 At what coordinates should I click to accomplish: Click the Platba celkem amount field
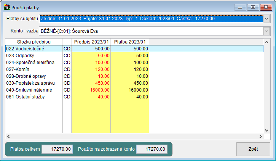pos(57,149)
